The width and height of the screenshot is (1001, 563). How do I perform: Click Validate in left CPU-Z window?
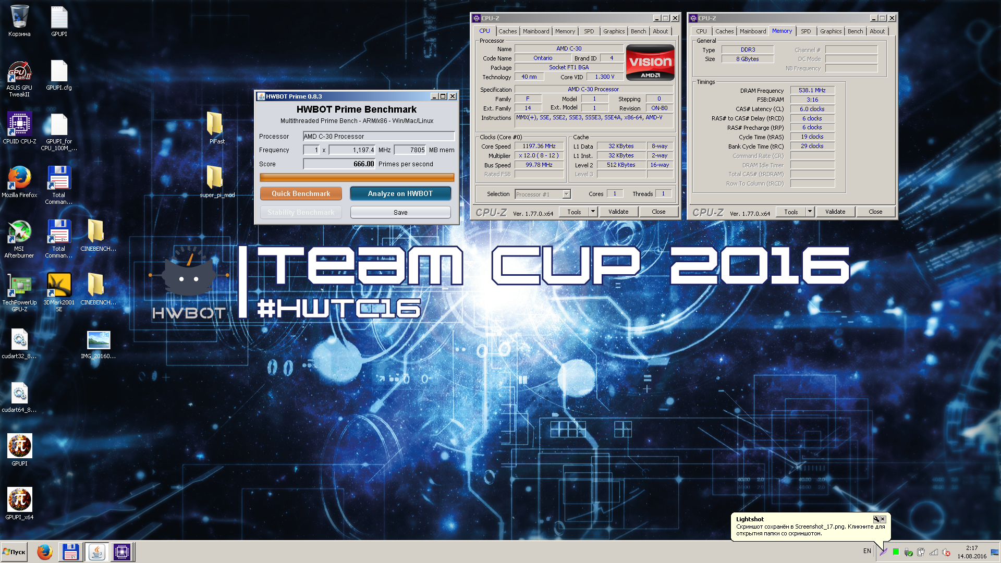point(618,212)
